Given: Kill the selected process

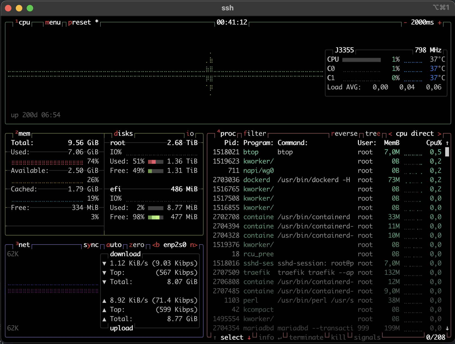Looking at the screenshot, I should coord(339,337).
